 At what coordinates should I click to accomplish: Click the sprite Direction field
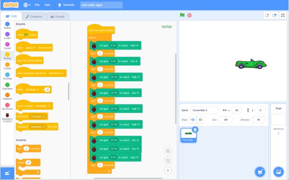click(x=258, y=120)
